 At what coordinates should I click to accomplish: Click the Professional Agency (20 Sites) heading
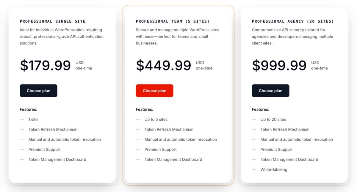pyautogui.click(x=293, y=21)
